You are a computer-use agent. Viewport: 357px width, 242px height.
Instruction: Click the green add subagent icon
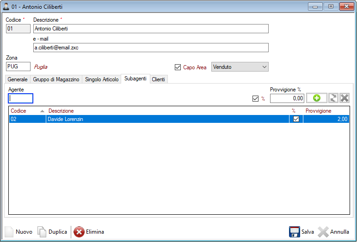317,98
